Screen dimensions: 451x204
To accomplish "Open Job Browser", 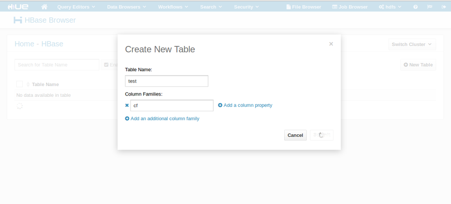I will click(x=350, y=7).
